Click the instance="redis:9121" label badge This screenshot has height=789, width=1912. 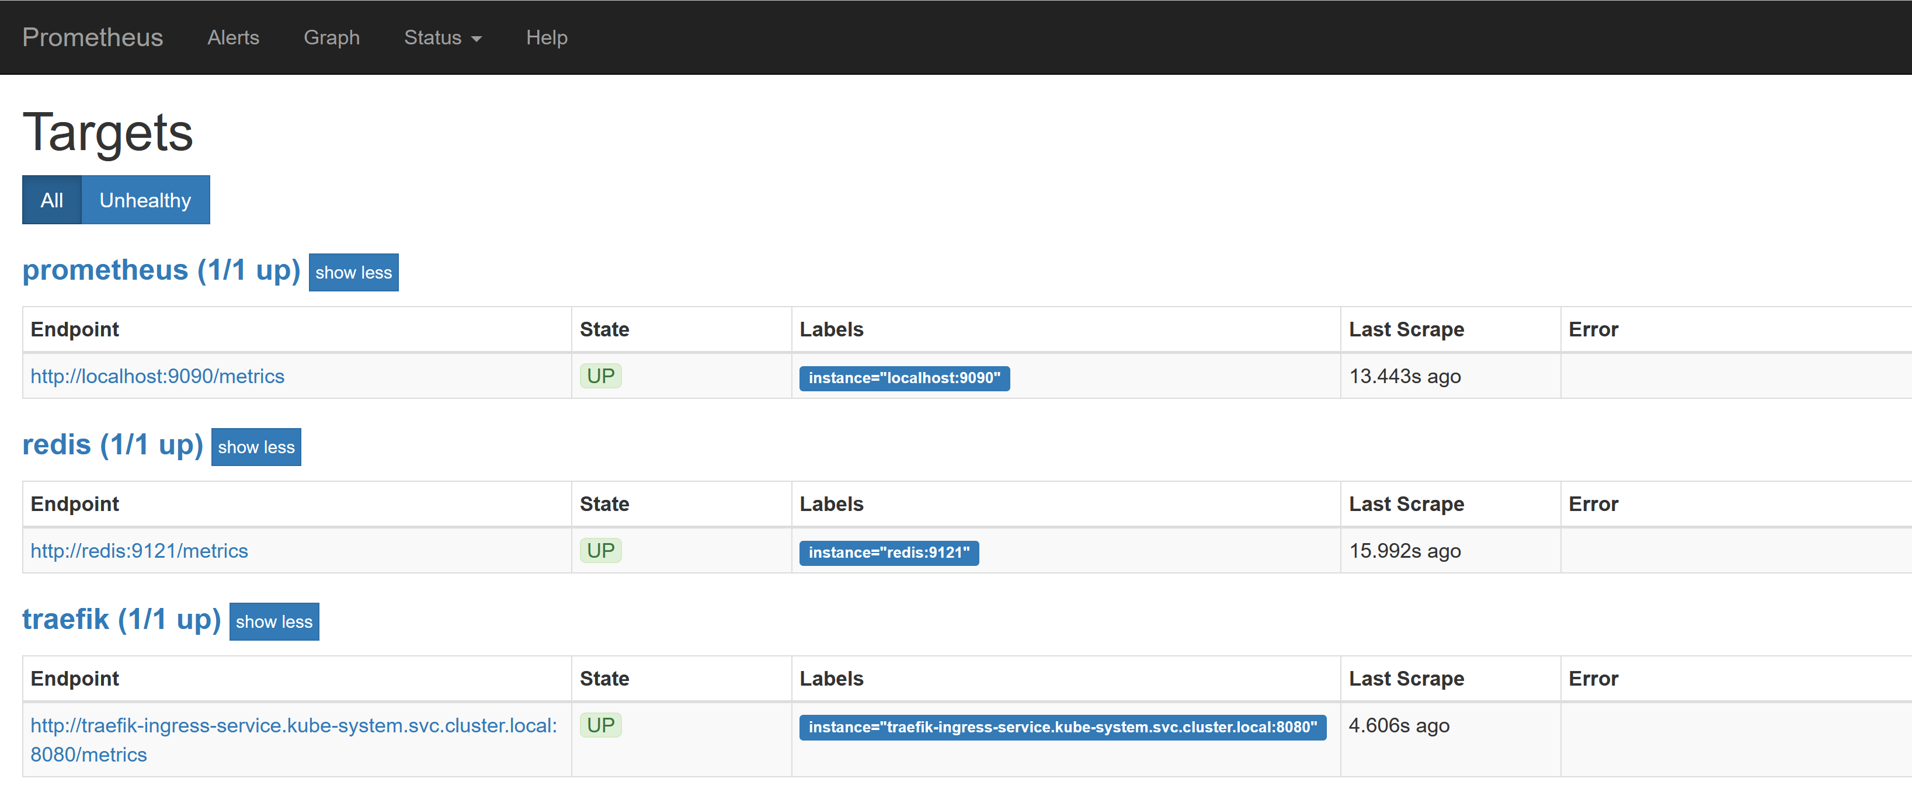888,552
